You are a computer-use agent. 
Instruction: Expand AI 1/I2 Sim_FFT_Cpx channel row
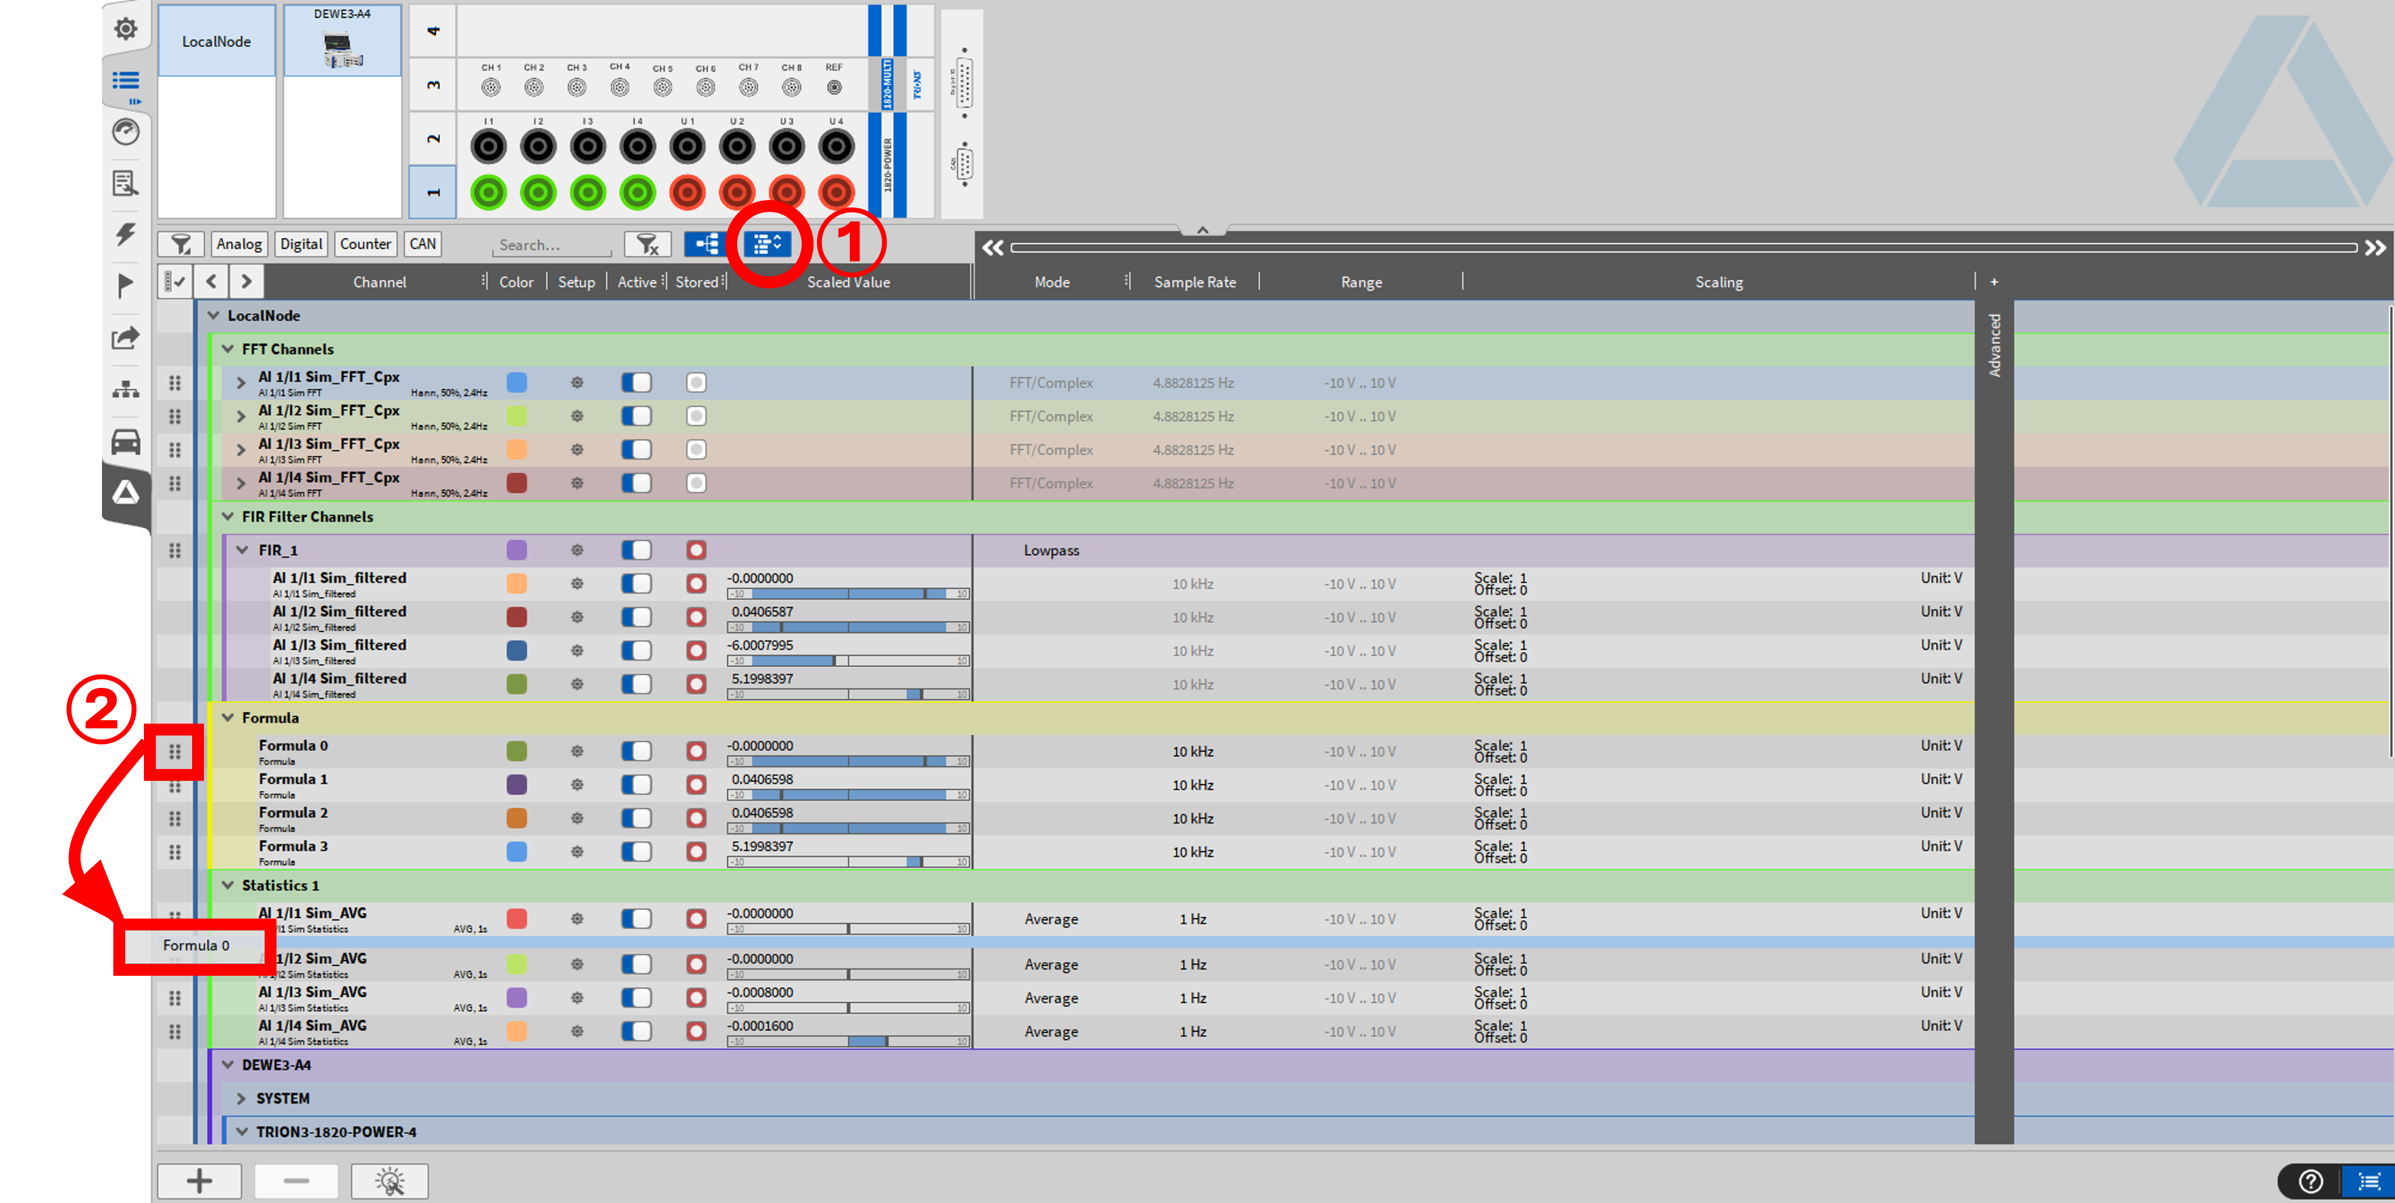click(241, 416)
